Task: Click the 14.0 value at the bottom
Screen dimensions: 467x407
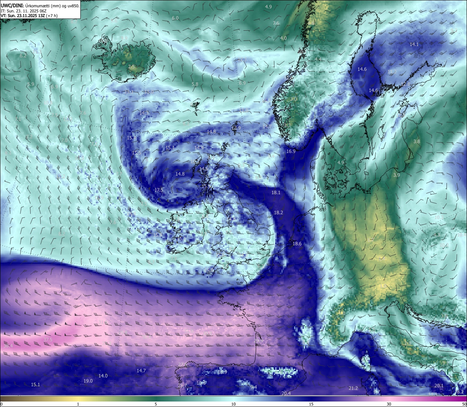Action: click(103, 376)
